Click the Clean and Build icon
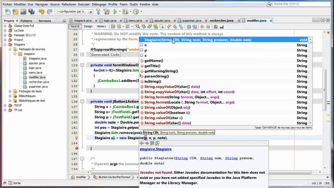Screen dimensions: 334x188 106,11
